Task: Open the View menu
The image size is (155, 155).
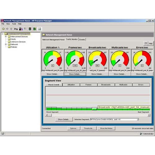Action: point(8,24)
